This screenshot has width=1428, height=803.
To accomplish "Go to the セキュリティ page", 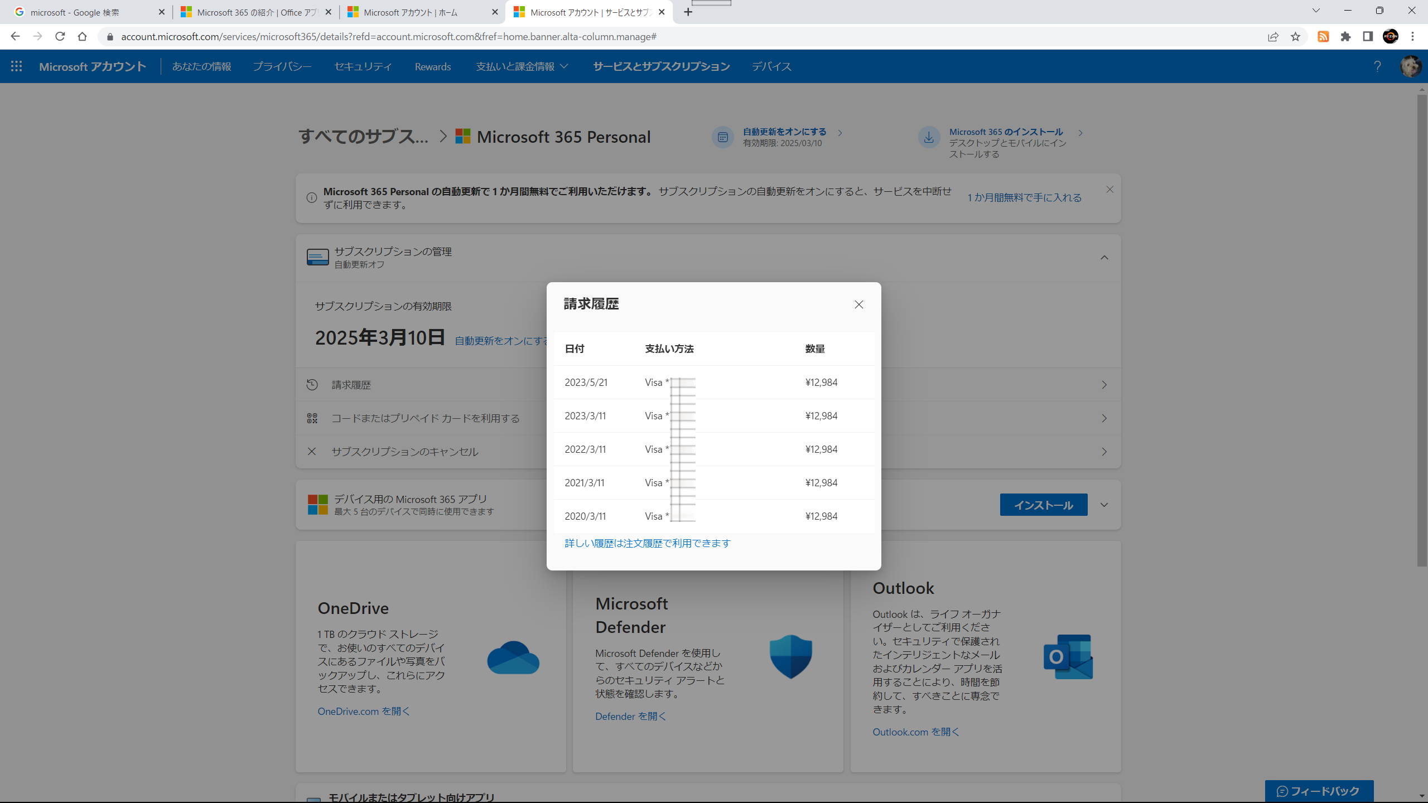I will [363, 66].
